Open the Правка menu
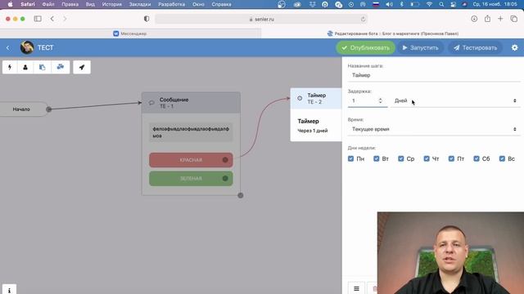Viewport: 524px width, 294px height. coord(70,4)
